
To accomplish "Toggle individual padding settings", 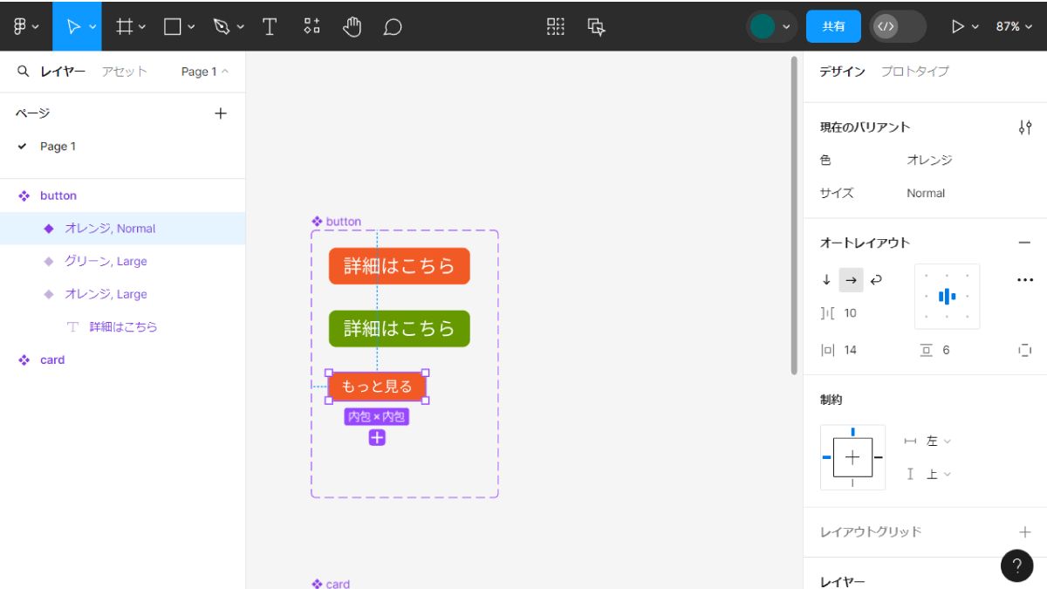I will [1024, 350].
